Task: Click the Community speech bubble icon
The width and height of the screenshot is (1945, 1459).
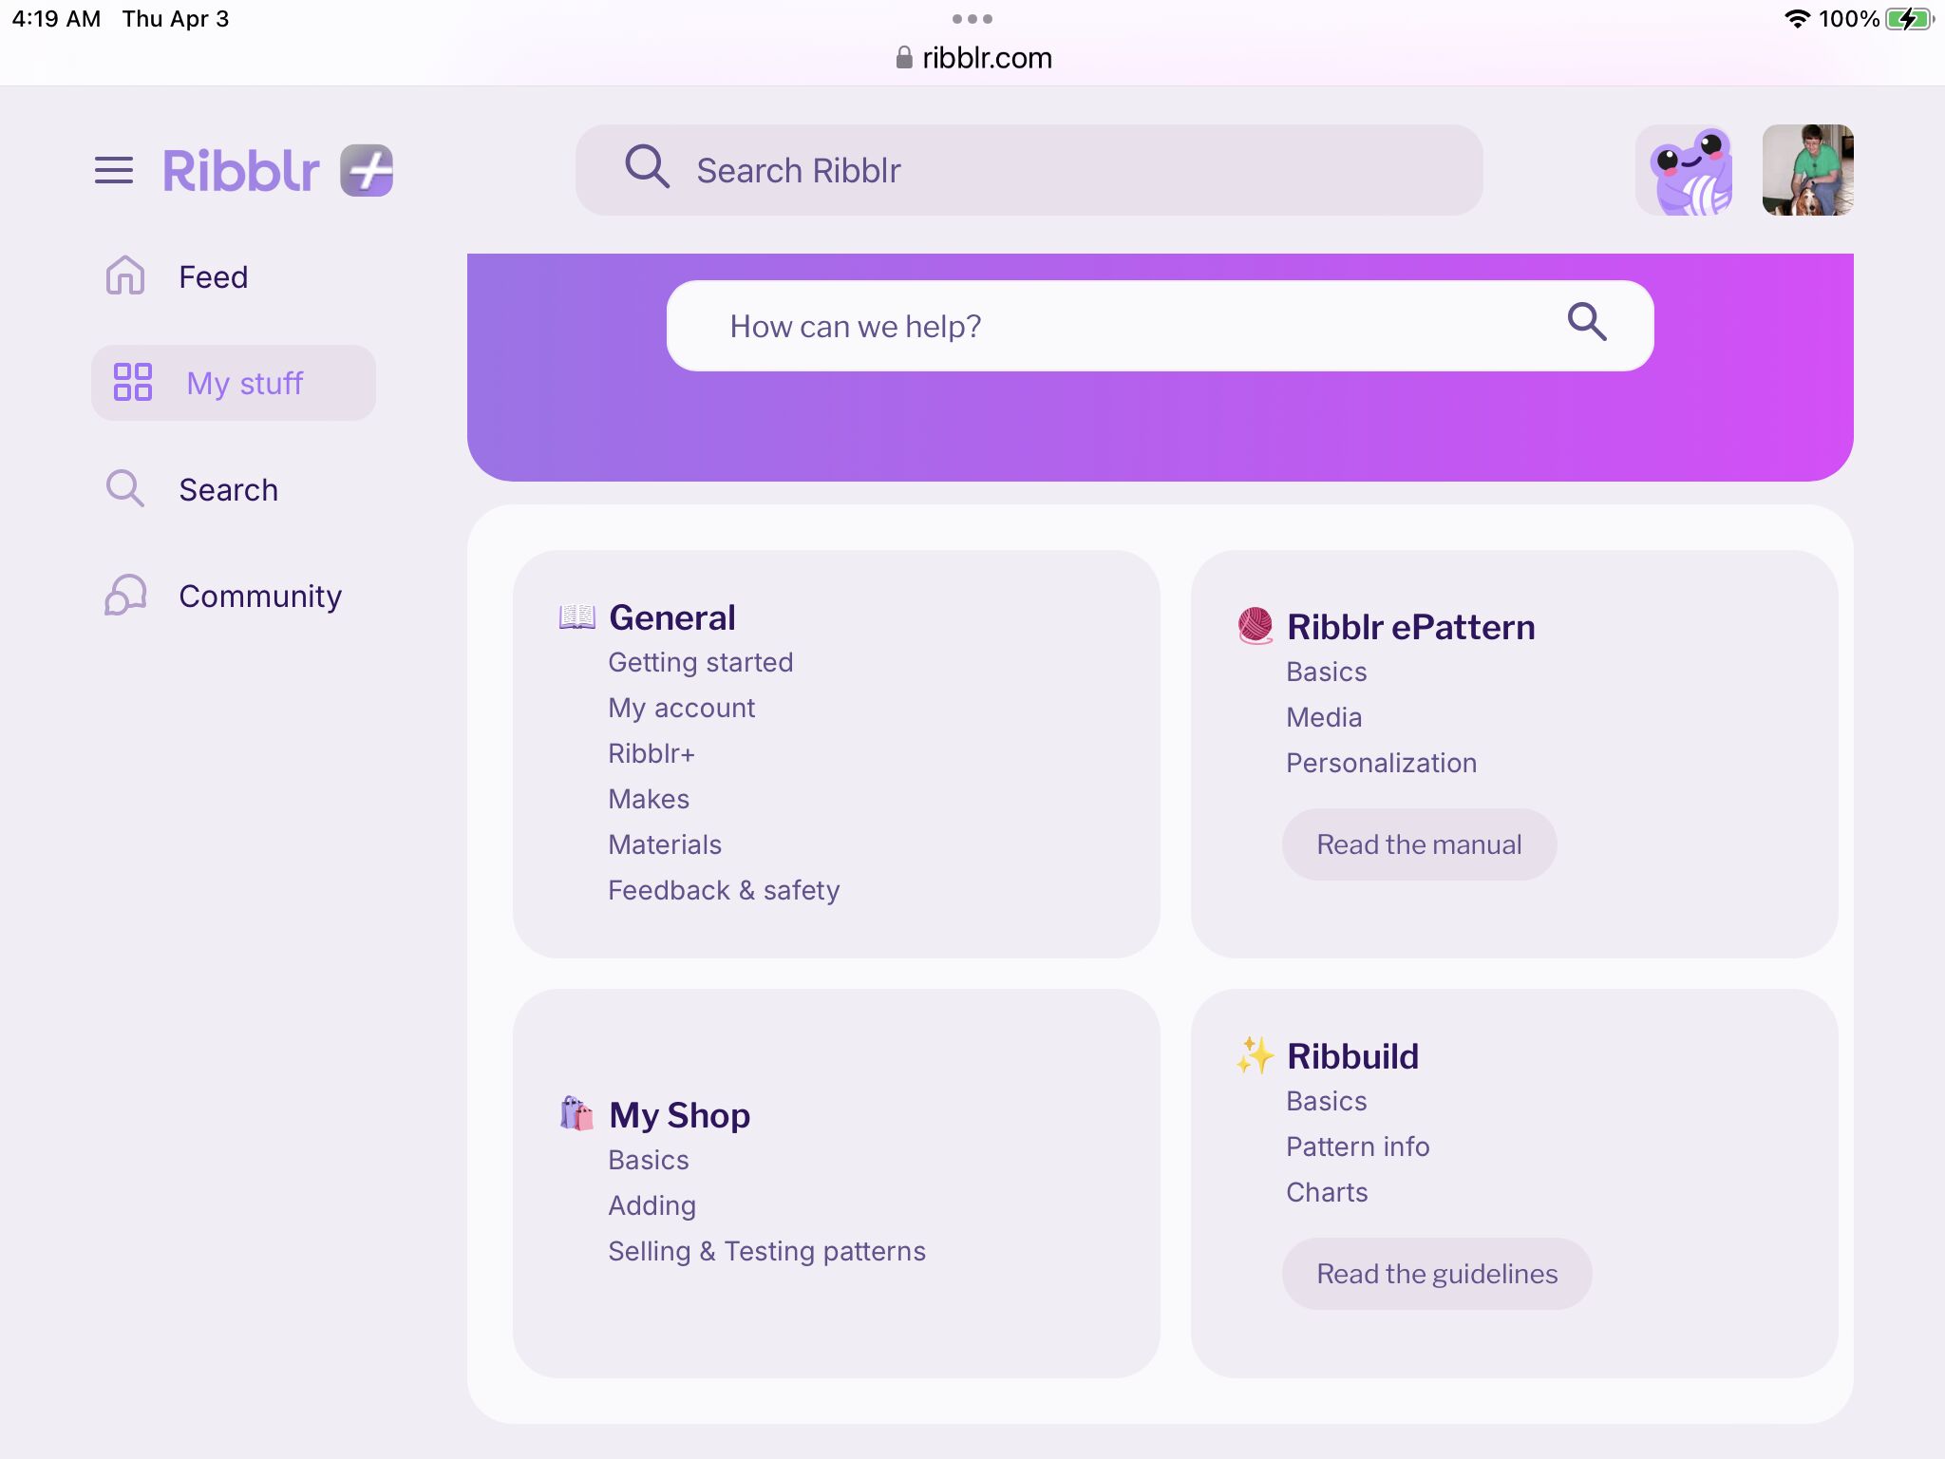Action: (124, 597)
